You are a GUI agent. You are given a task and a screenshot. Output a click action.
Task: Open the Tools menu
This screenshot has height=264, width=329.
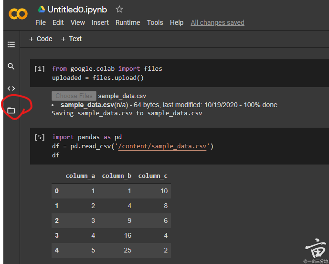pyautogui.click(x=155, y=22)
